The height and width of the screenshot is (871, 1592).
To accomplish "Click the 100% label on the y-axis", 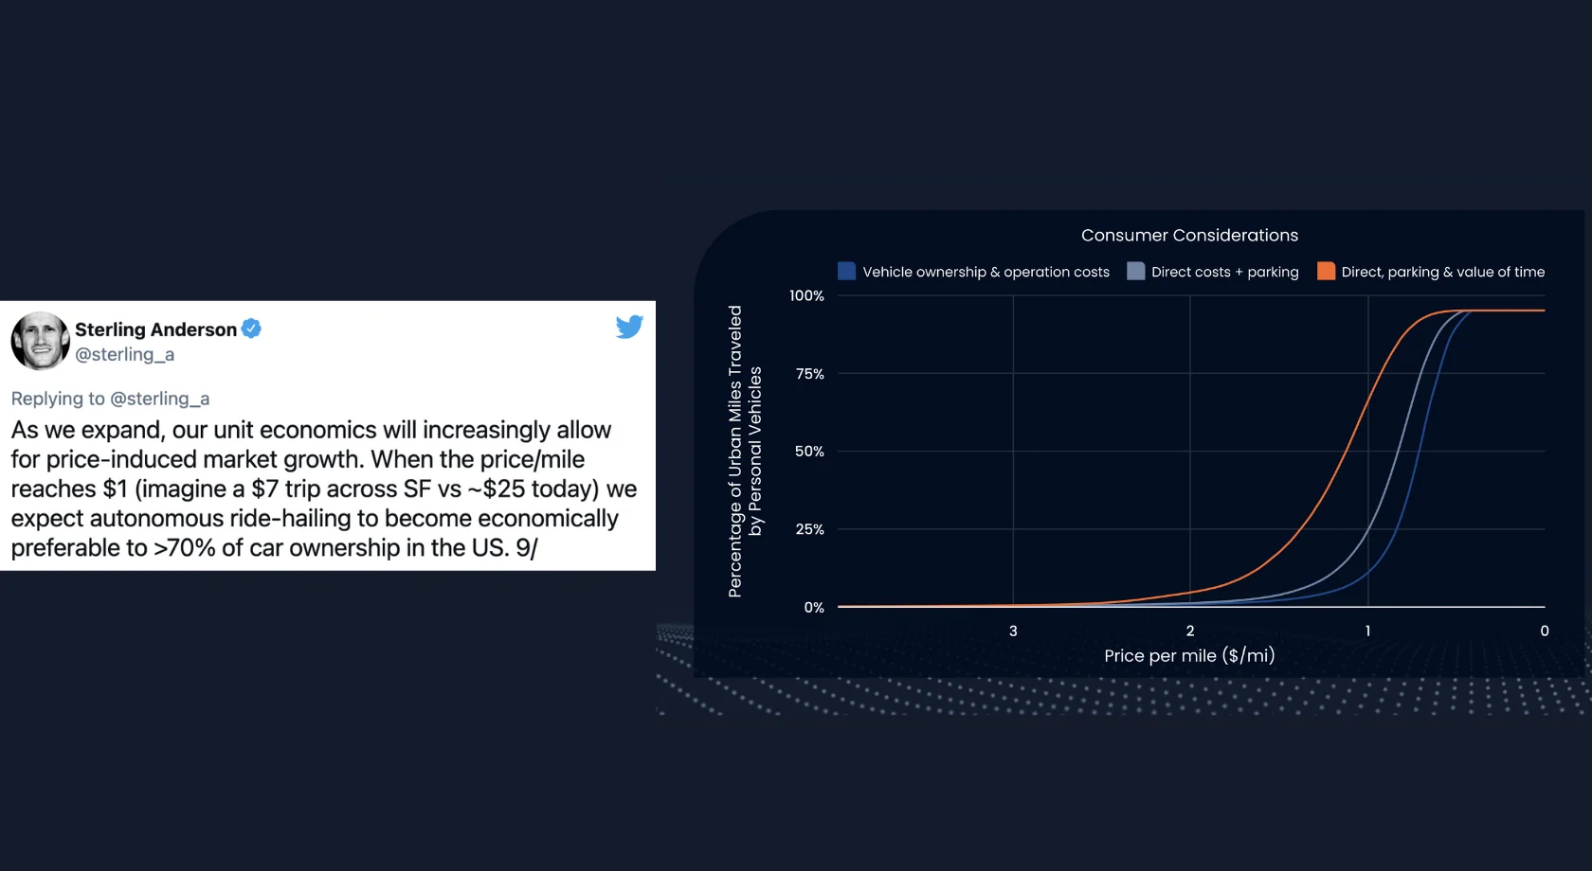I will point(806,295).
